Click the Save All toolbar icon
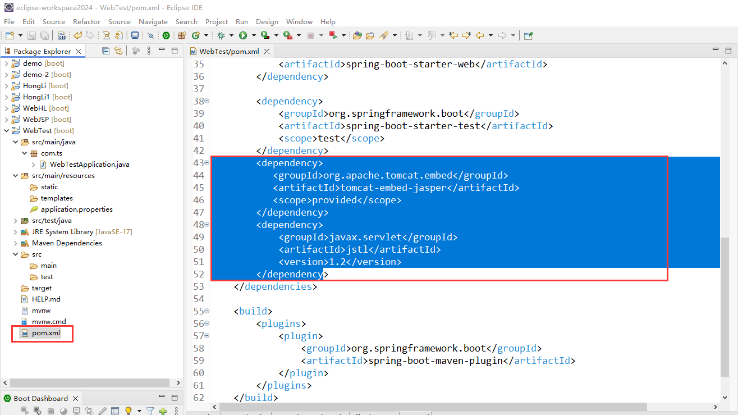 [44, 35]
